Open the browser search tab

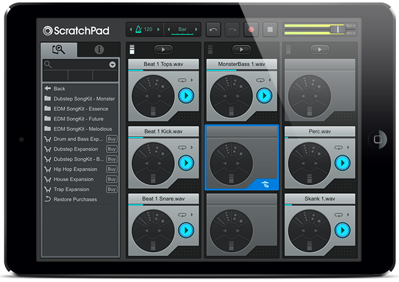(59, 50)
